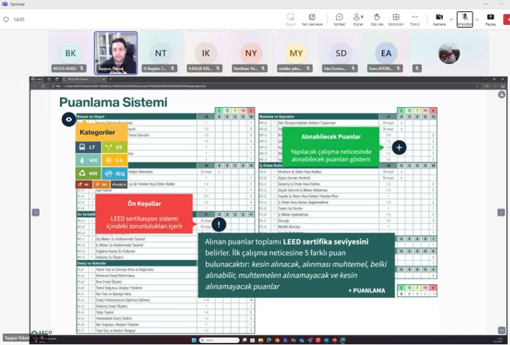Viewport: 510px width, 345px height.
Task: Open the Sohbet chat panel
Action: (x=339, y=19)
